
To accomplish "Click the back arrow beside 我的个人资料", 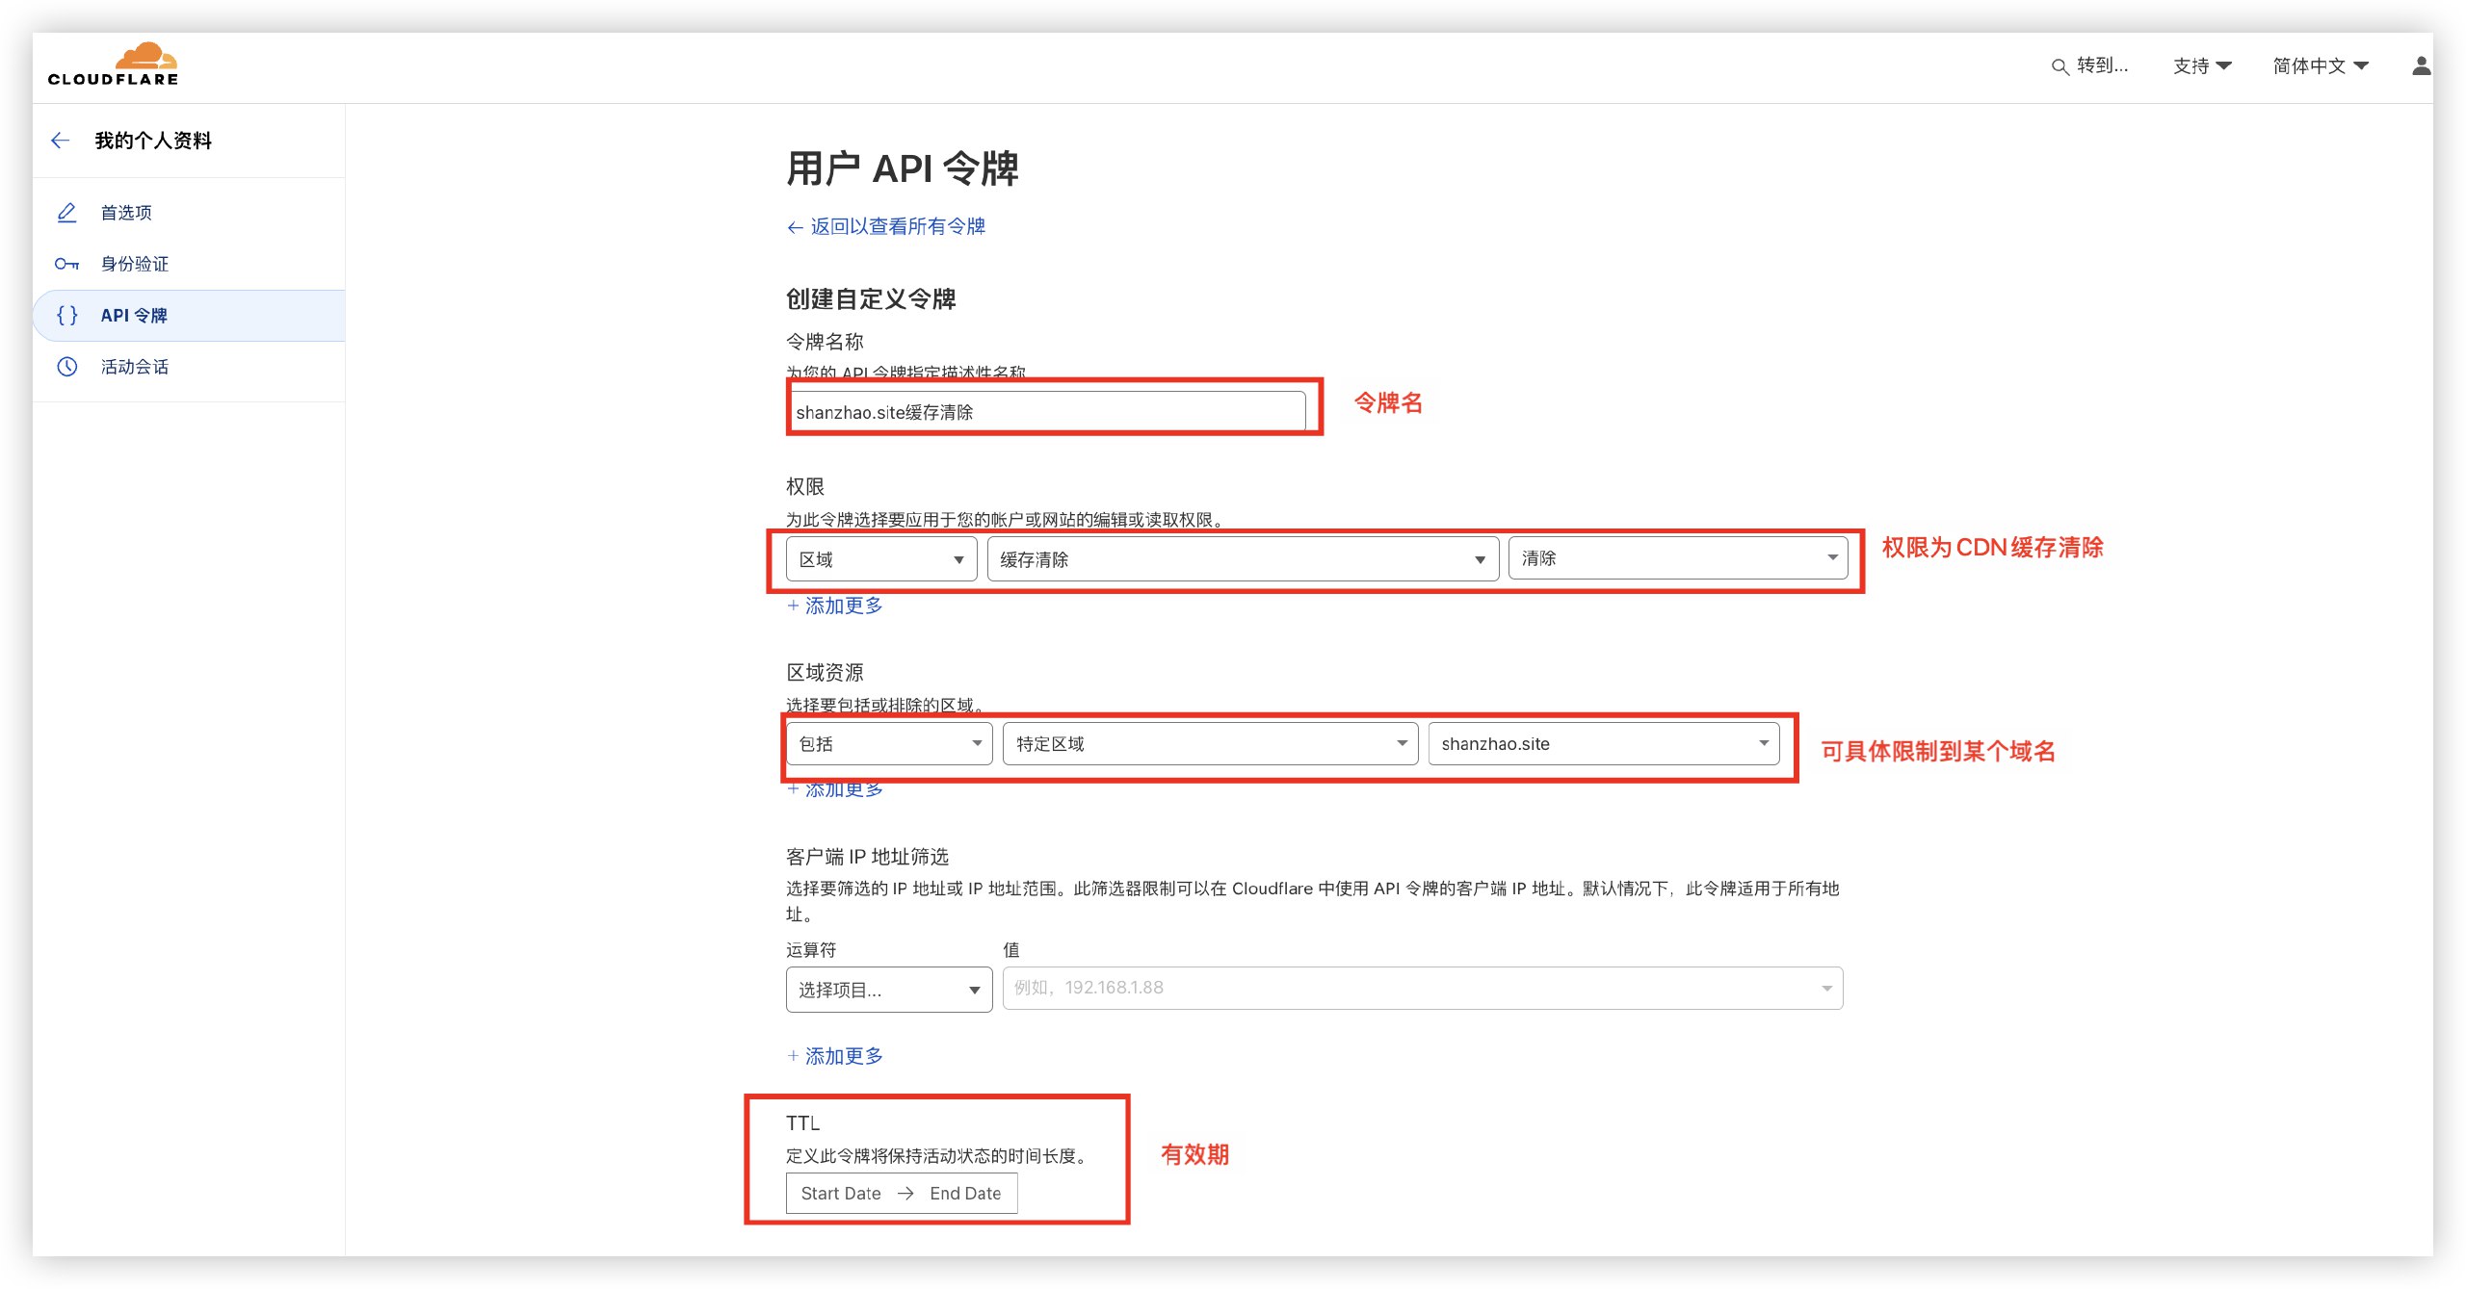I will (x=60, y=141).
